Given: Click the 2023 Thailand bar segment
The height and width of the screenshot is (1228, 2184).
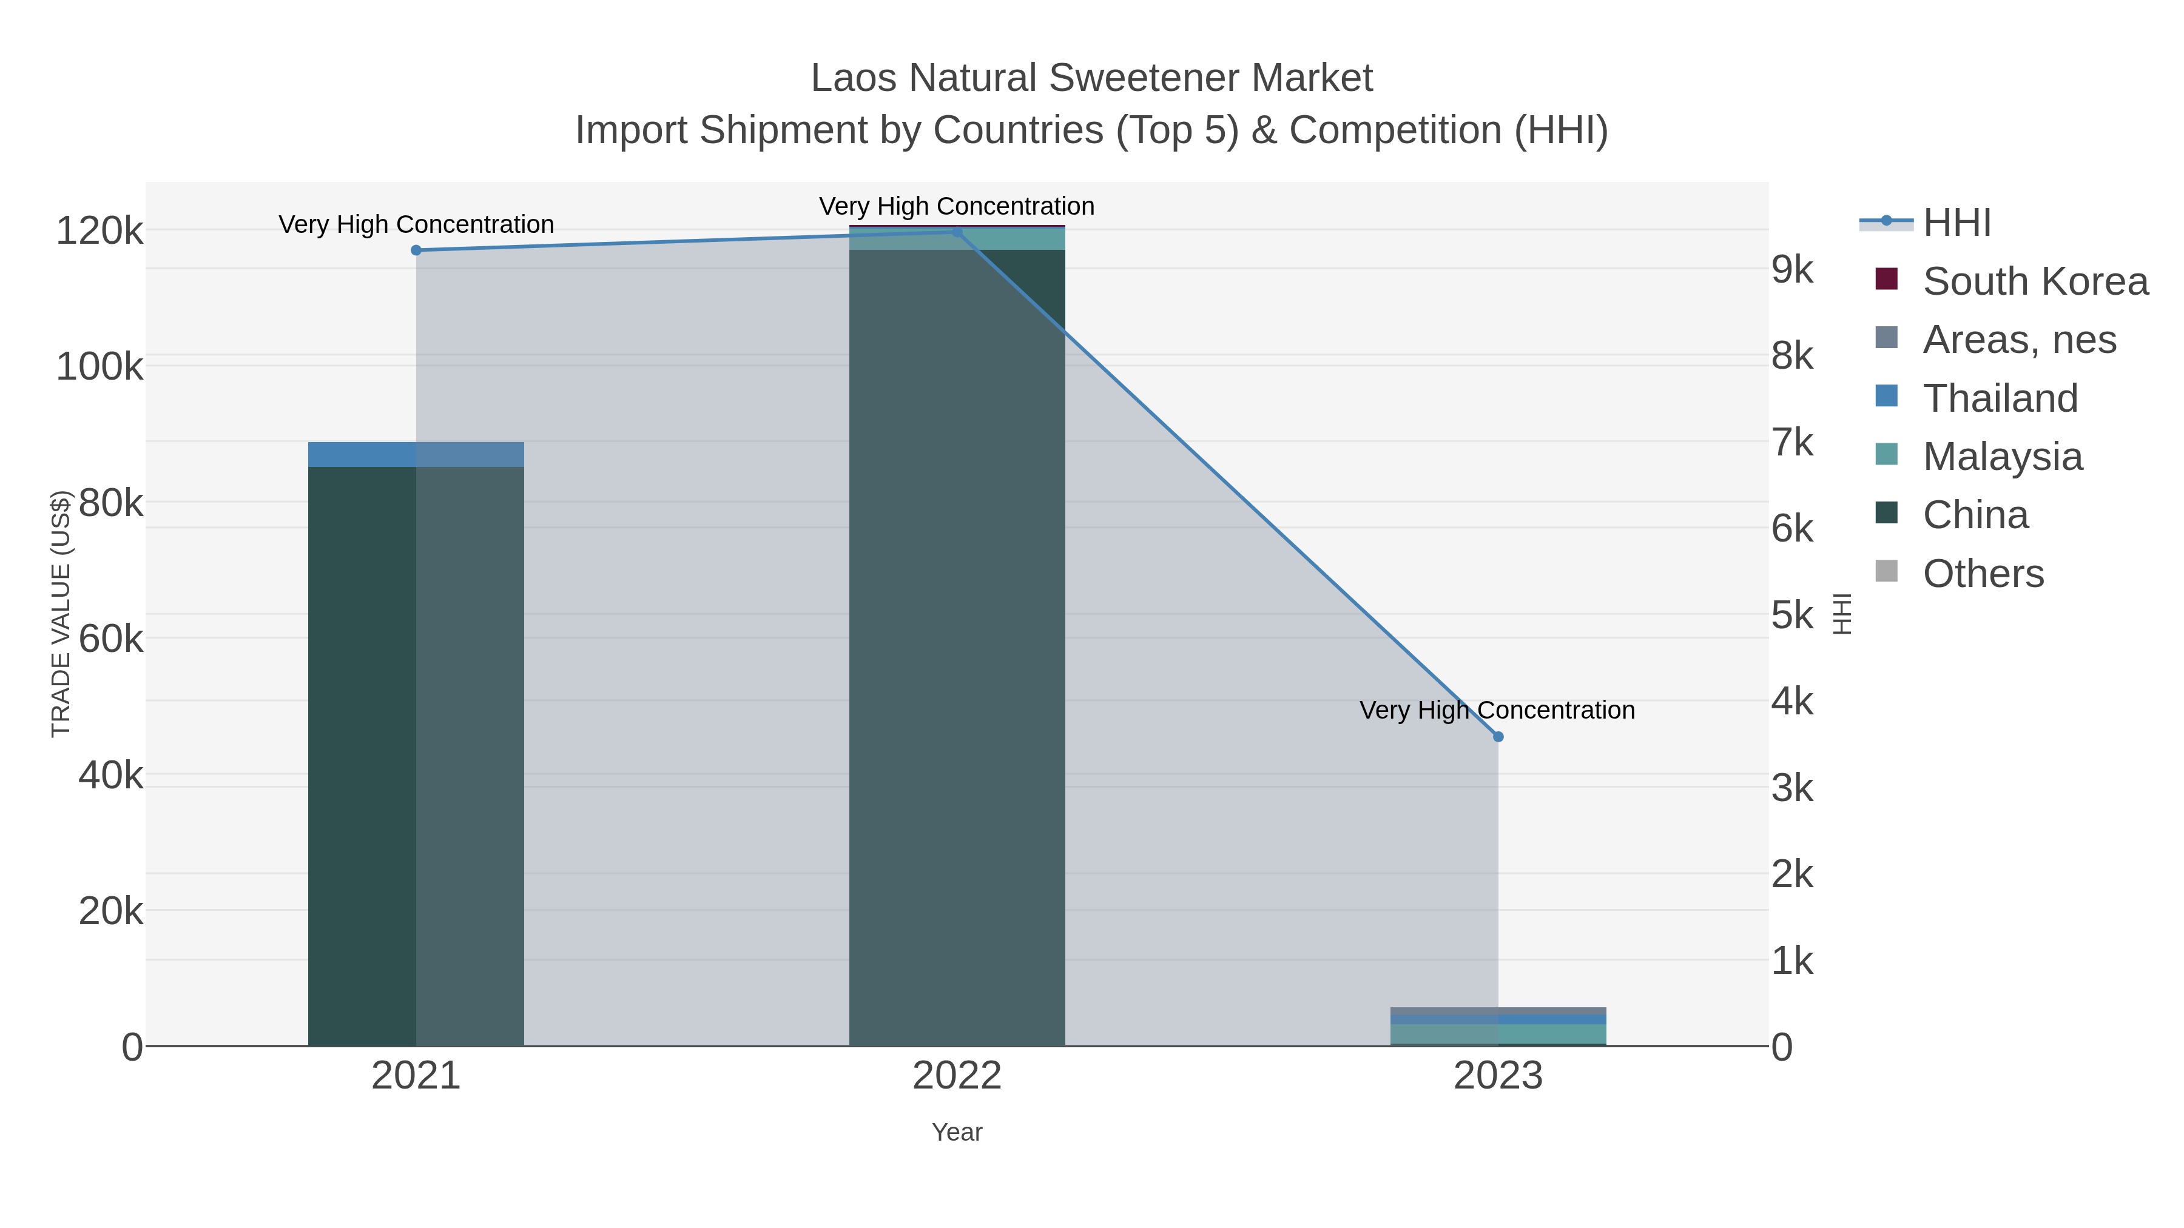Looking at the screenshot, I should 1498,1019.
